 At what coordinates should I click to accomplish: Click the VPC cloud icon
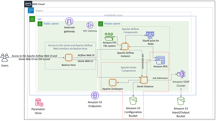coord(32,19)
